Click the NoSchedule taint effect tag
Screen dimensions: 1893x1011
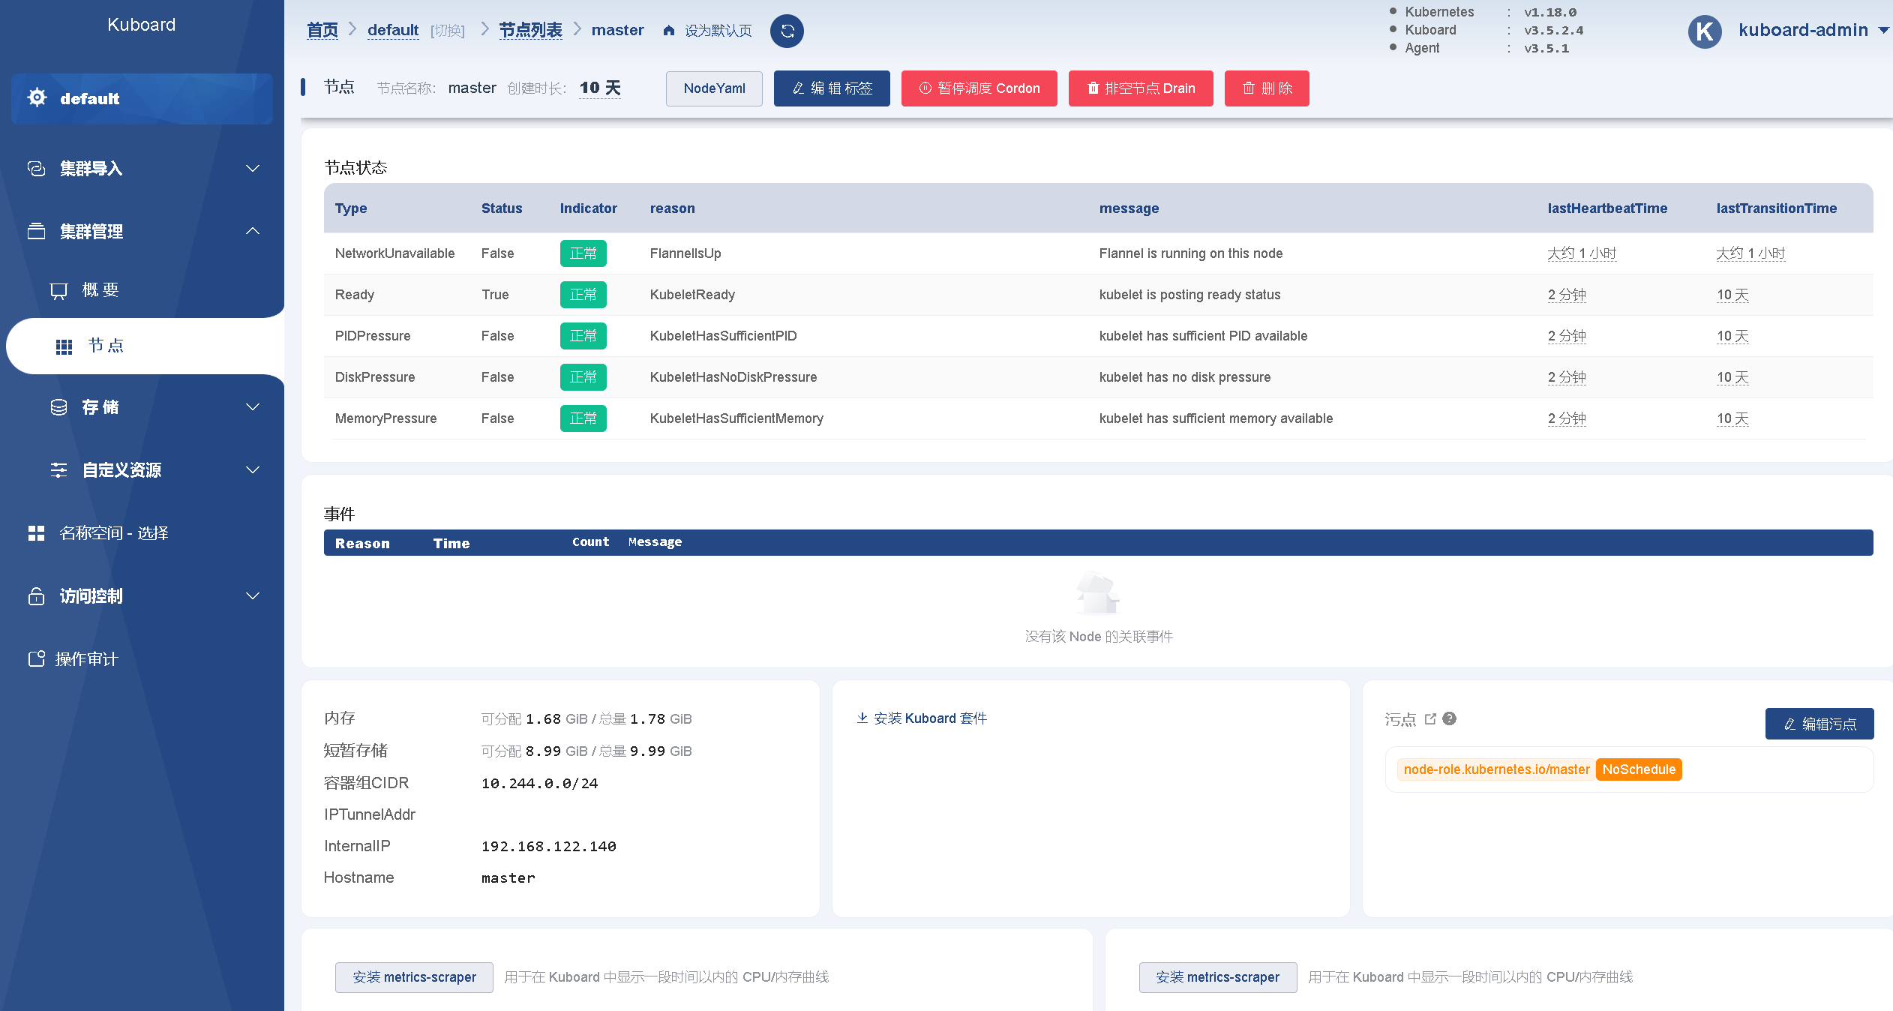coord(1639,769)
